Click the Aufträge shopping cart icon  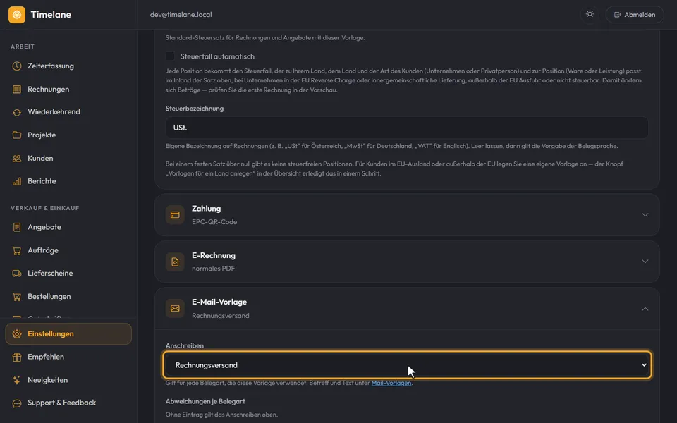pyautogui.click(x=17, y=250)
